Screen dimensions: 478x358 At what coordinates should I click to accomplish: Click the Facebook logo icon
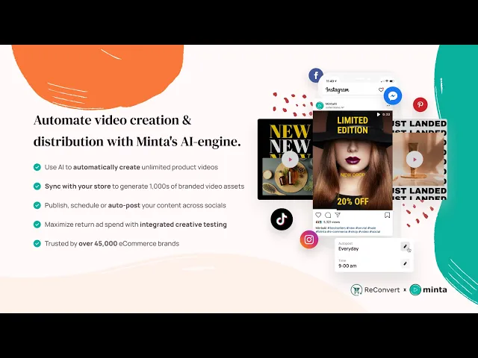[316, 75]
